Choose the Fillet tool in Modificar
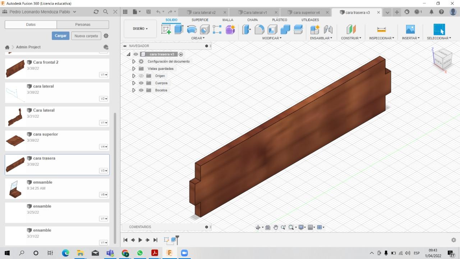This screenshot has width=460, height=259. click(x=259, y=29)
